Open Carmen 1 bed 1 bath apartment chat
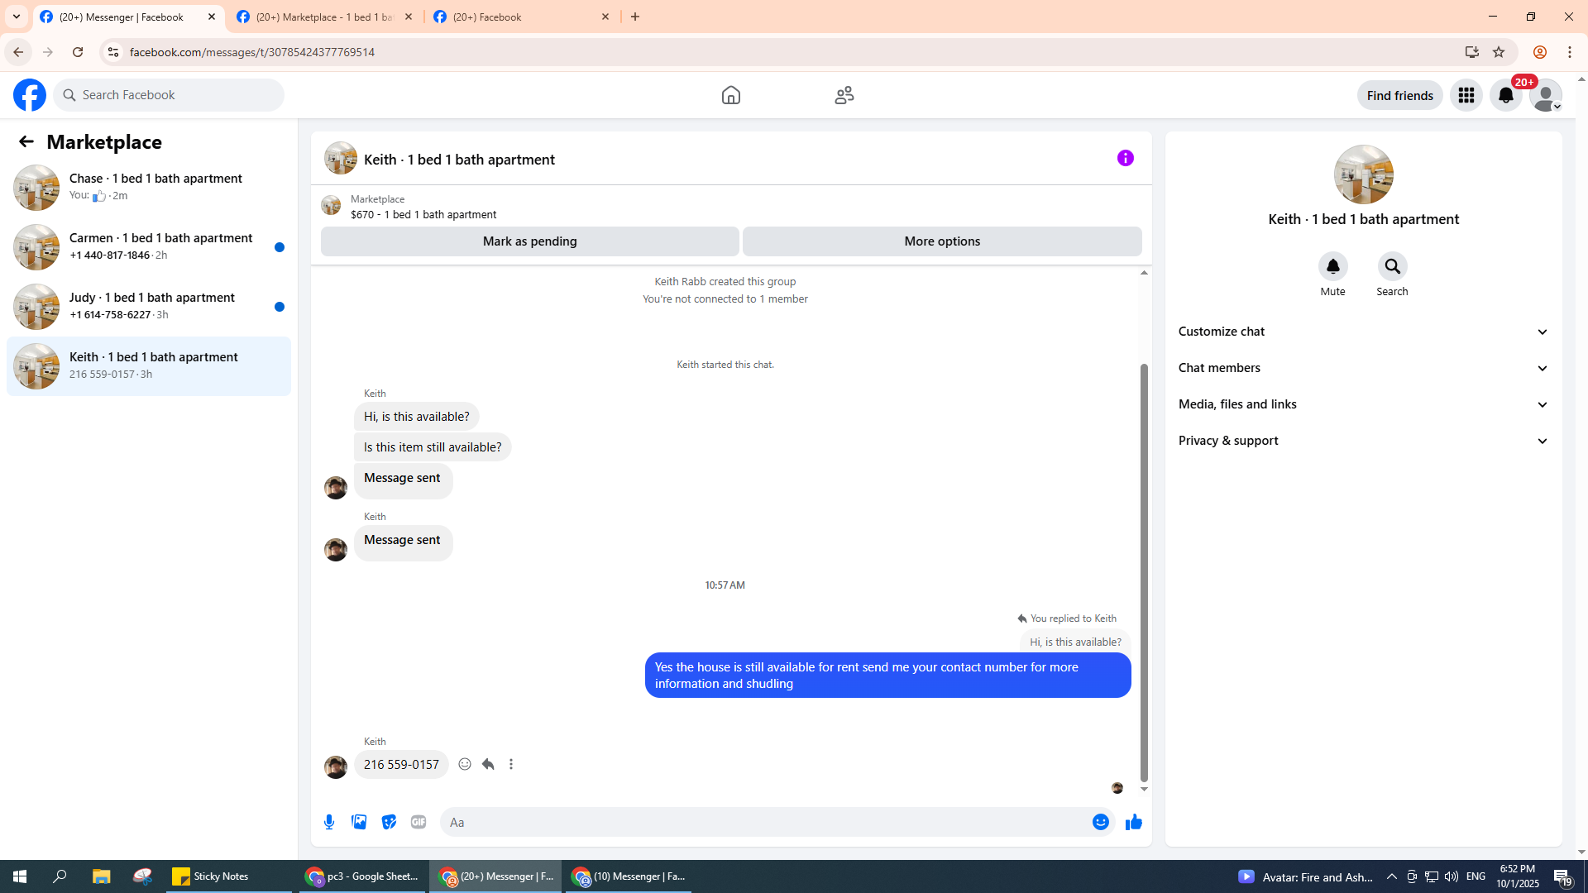This screenshot has width=1588, height=893. point(149,247)
